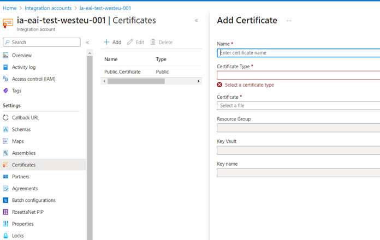Viewport: 380px width, 240px height.
Task: Click the Properties icon
Action: 5,224
